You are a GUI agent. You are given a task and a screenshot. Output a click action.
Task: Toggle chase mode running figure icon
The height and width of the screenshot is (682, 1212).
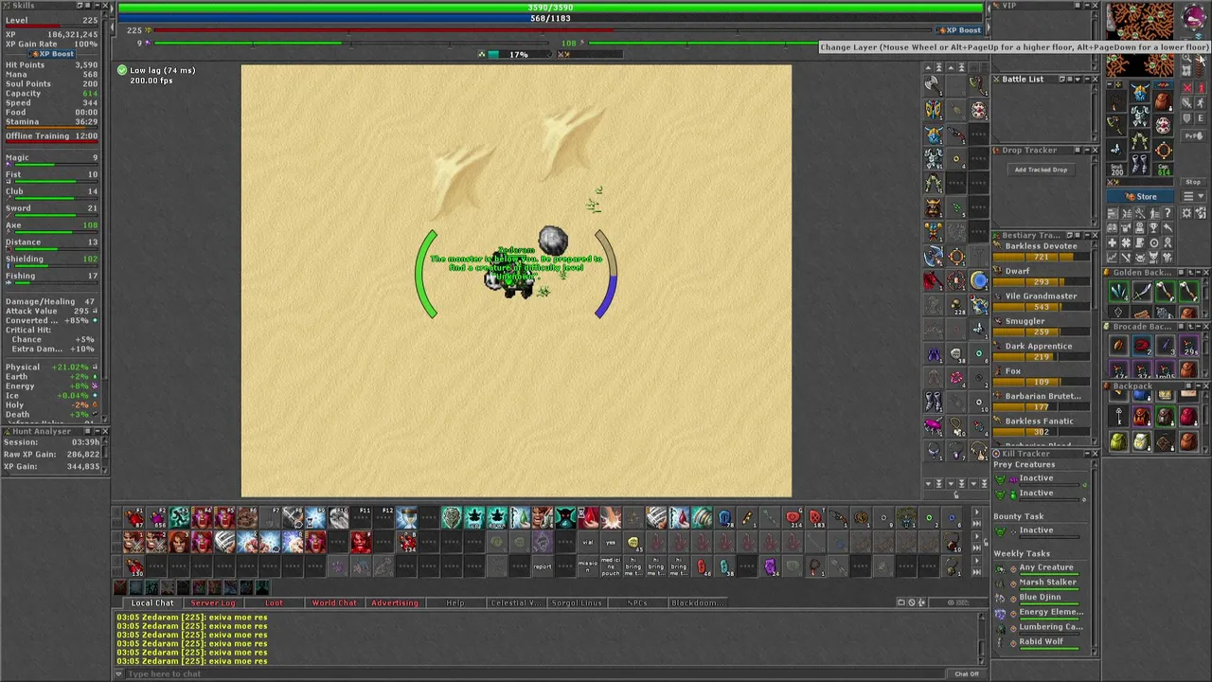(x=1201, y=103)
